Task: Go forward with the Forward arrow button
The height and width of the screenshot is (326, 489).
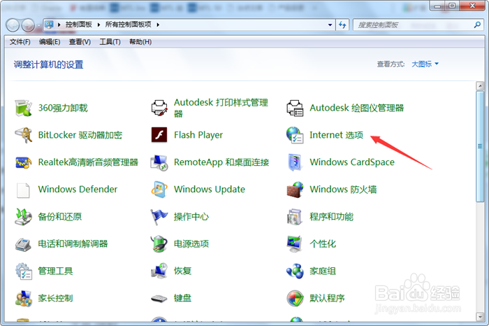Action: [29, 25]
